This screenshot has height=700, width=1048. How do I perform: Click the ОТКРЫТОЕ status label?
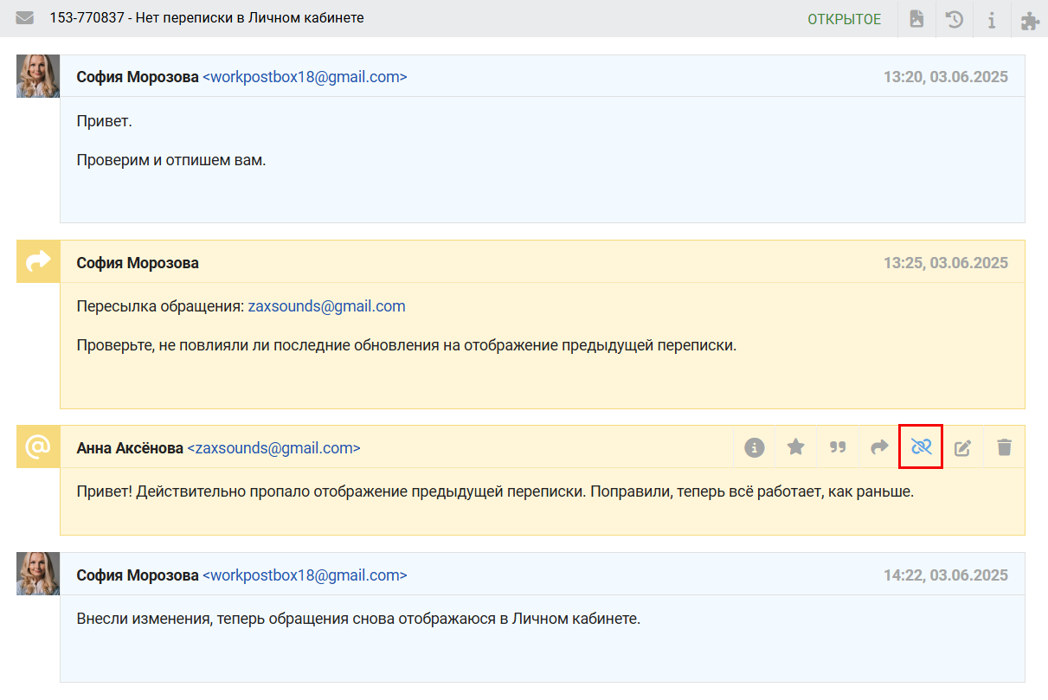844,19
